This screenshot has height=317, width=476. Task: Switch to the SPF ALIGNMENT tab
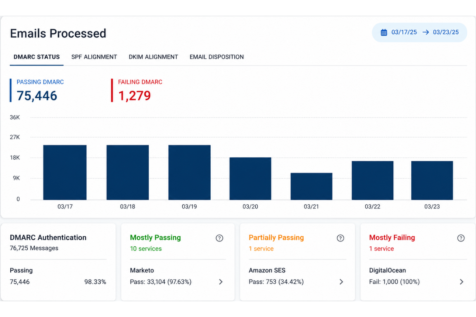94,57
